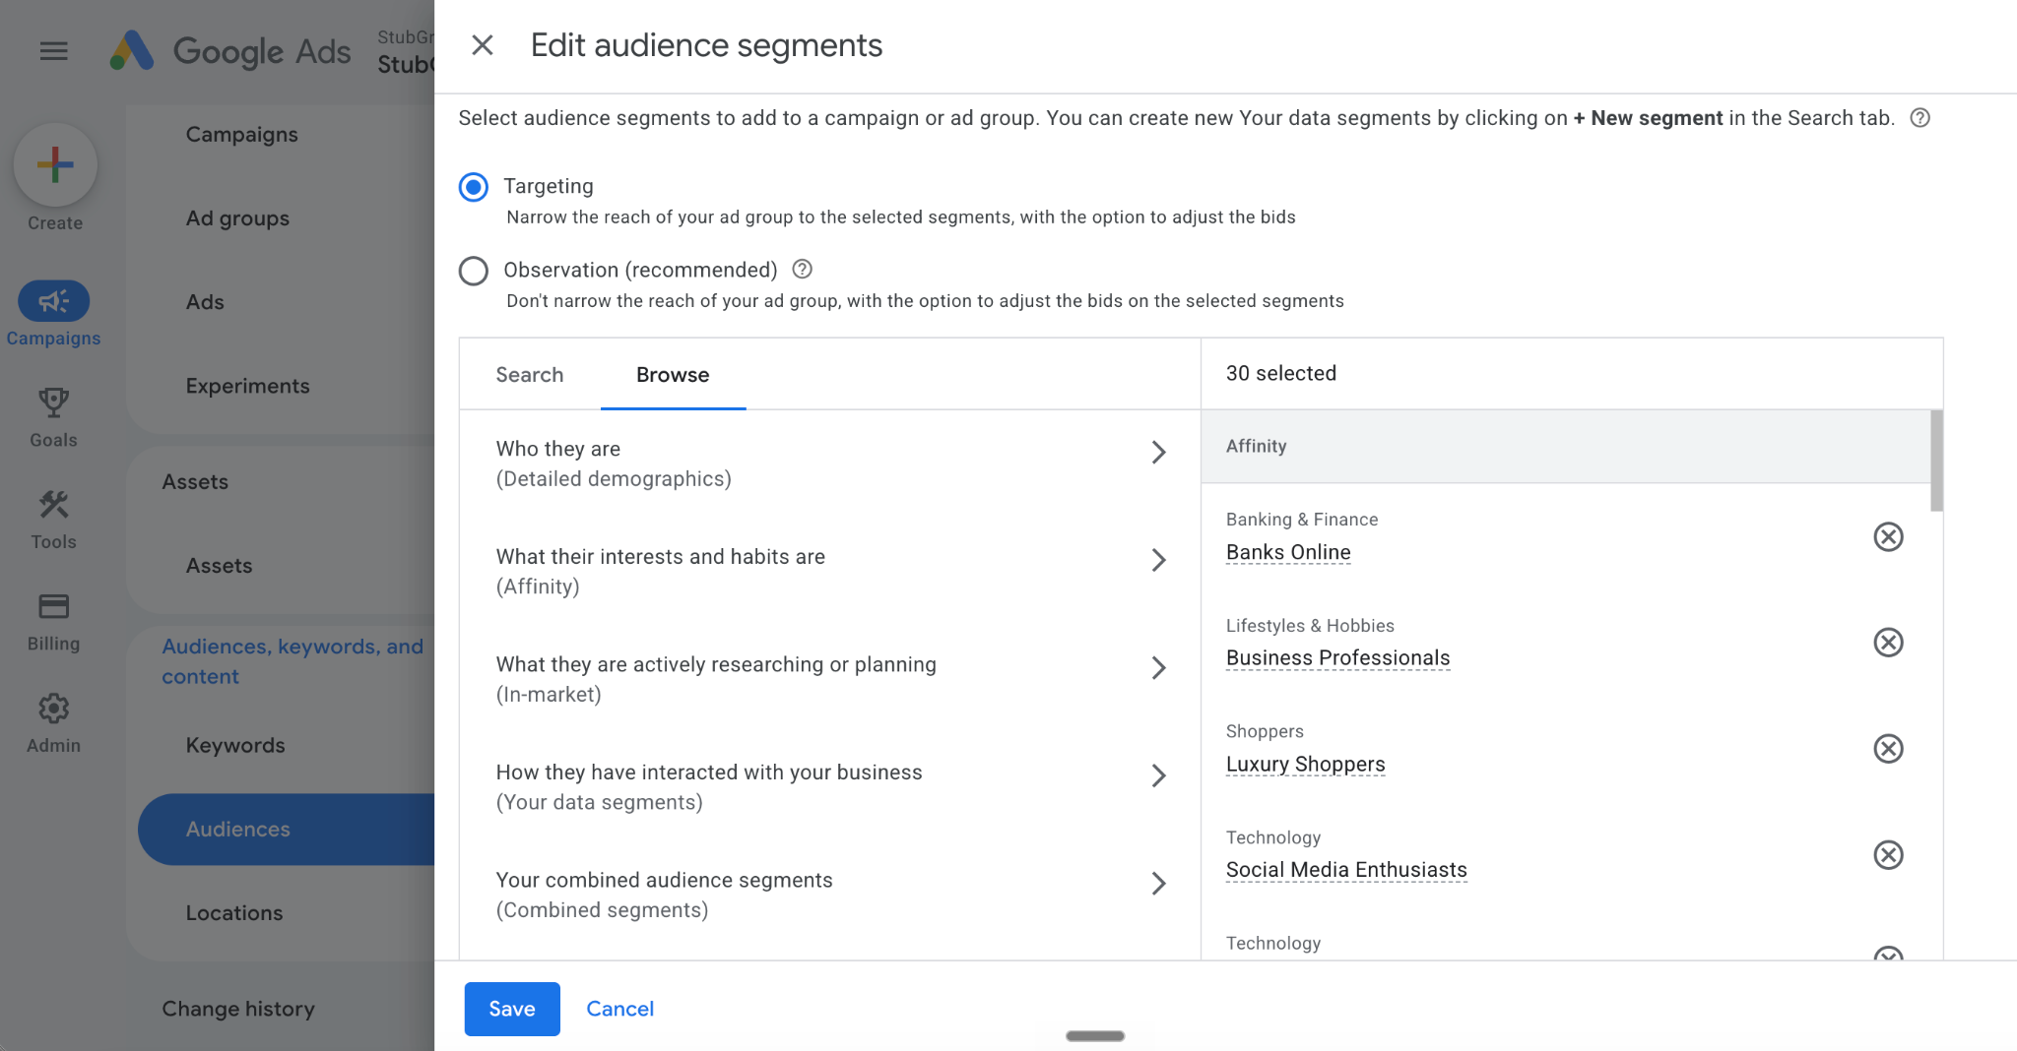This screenshot has height=1051, width=2017.
Task: Click the selected segments list scrollbar
Action: [x=1936, y=461]
